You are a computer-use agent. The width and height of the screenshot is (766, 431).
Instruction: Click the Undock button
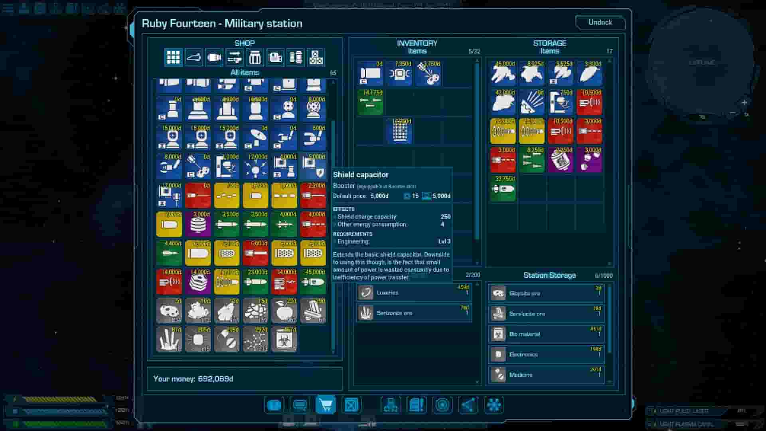[x=600, y=23]
